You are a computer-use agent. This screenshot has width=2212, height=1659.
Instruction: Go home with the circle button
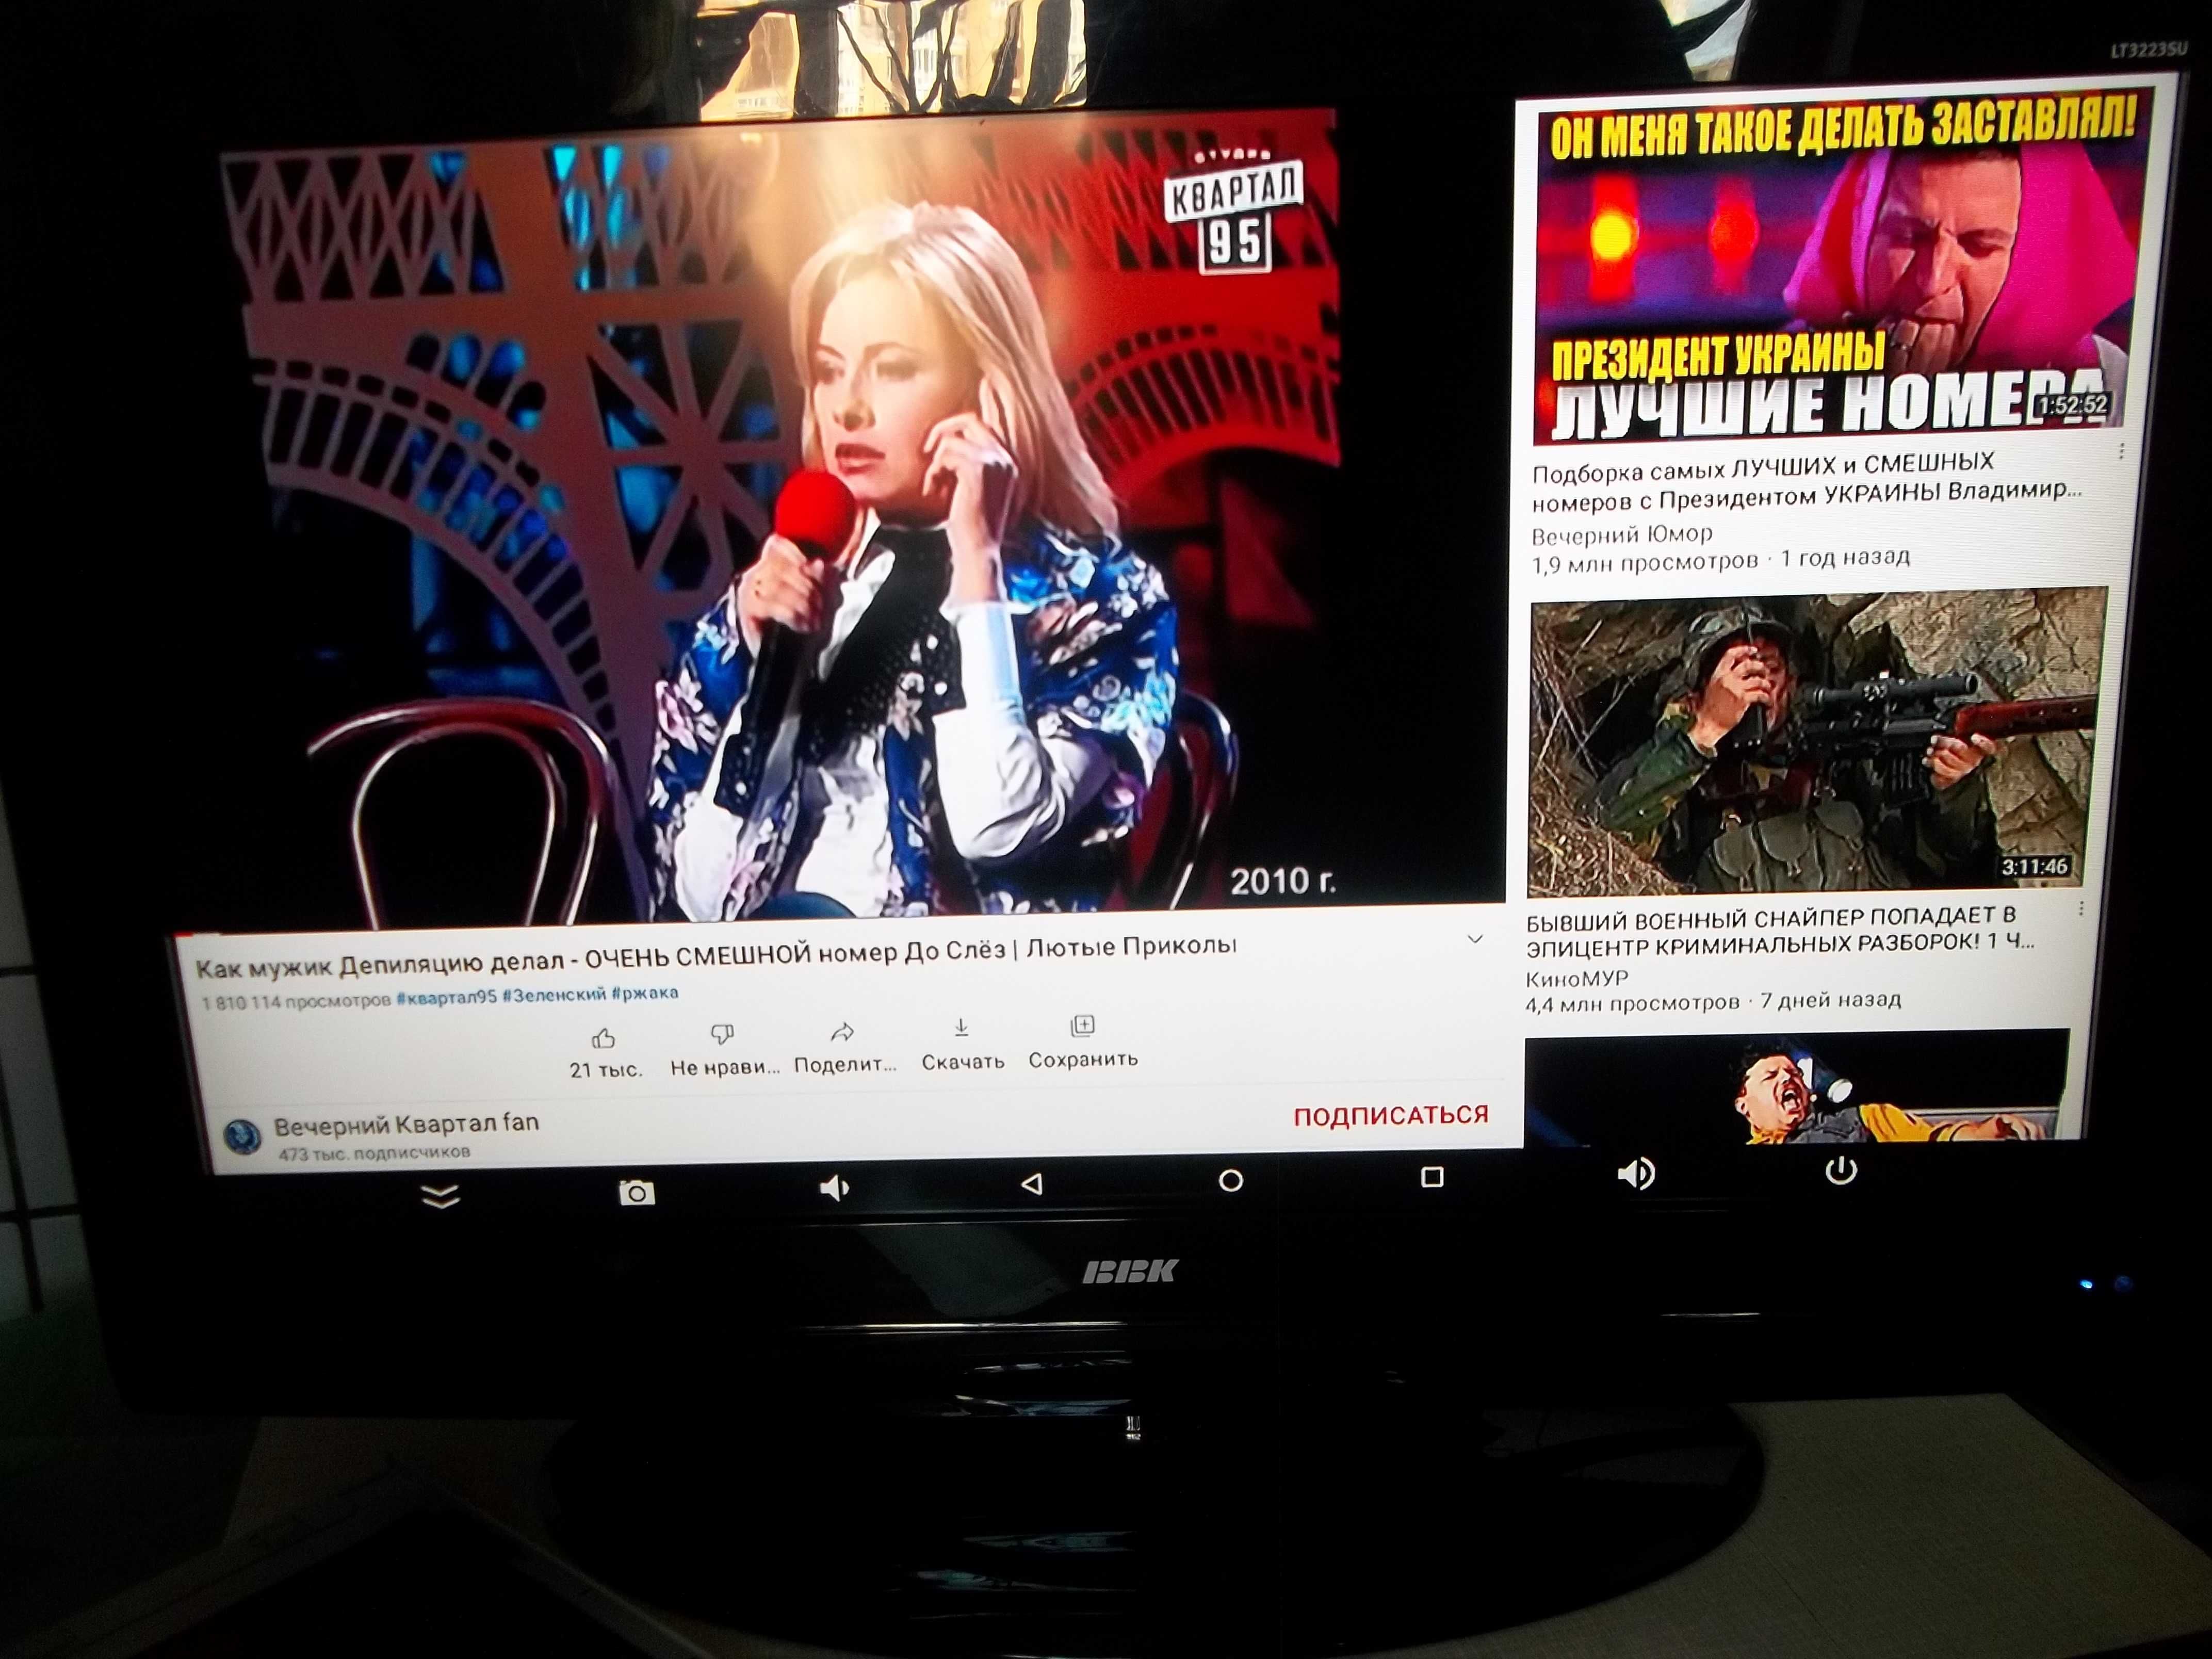[1231, 1181]
